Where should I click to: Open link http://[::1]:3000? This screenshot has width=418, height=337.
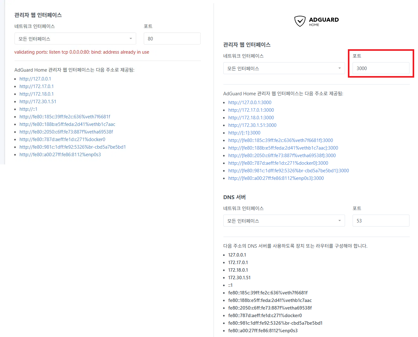point(245,133)
